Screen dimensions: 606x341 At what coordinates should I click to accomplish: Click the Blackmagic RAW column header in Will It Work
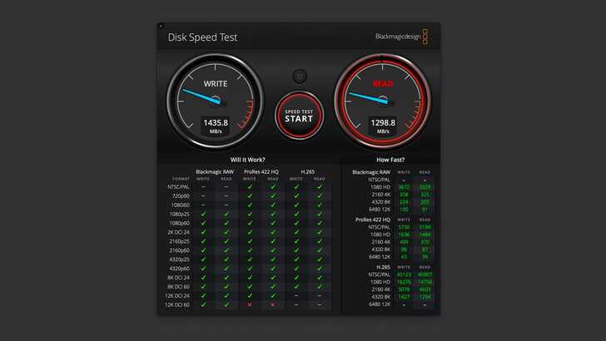pyautogui.click(x=215, y=172)
